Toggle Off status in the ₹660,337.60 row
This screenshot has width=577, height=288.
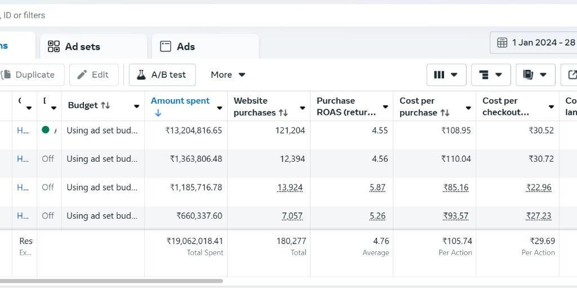coord(48,215)
